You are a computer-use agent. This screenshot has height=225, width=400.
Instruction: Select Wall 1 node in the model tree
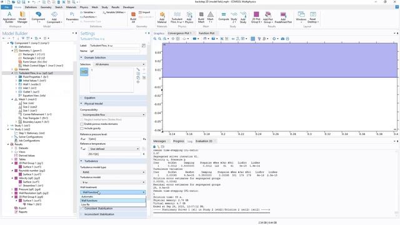coord(31,84)
